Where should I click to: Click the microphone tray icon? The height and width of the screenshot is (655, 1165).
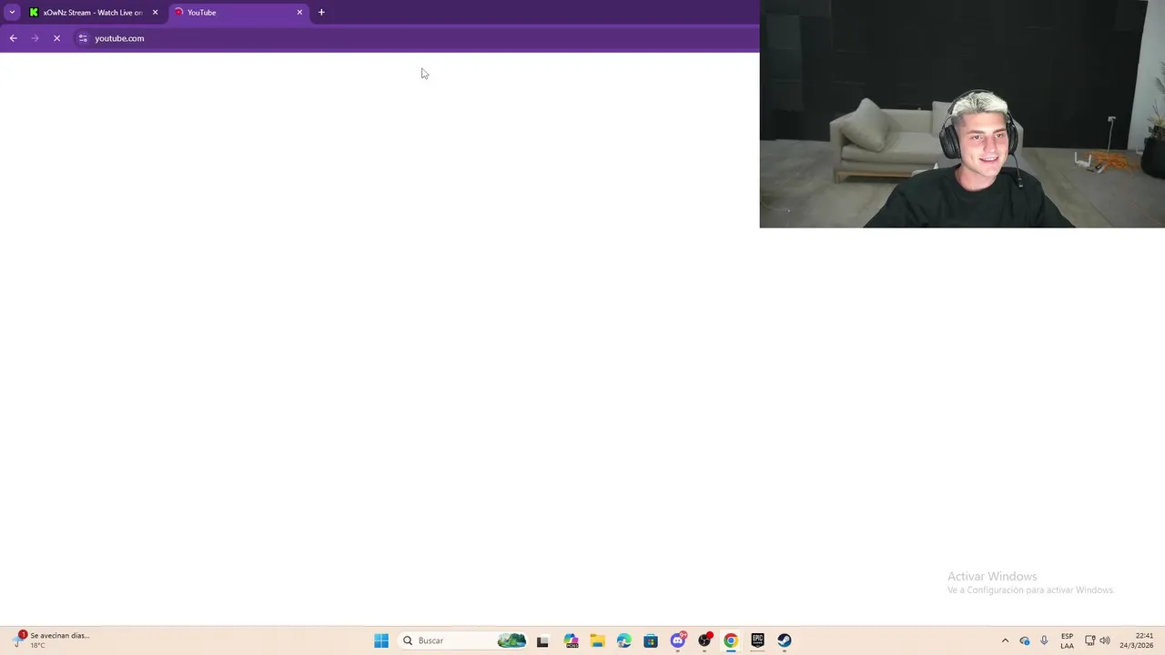(1044, 640)
